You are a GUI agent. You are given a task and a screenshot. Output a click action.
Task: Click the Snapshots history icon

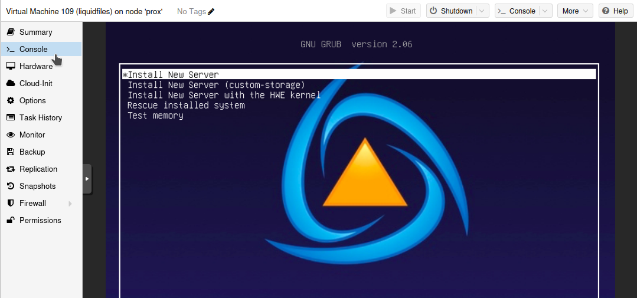pos(11,186)
